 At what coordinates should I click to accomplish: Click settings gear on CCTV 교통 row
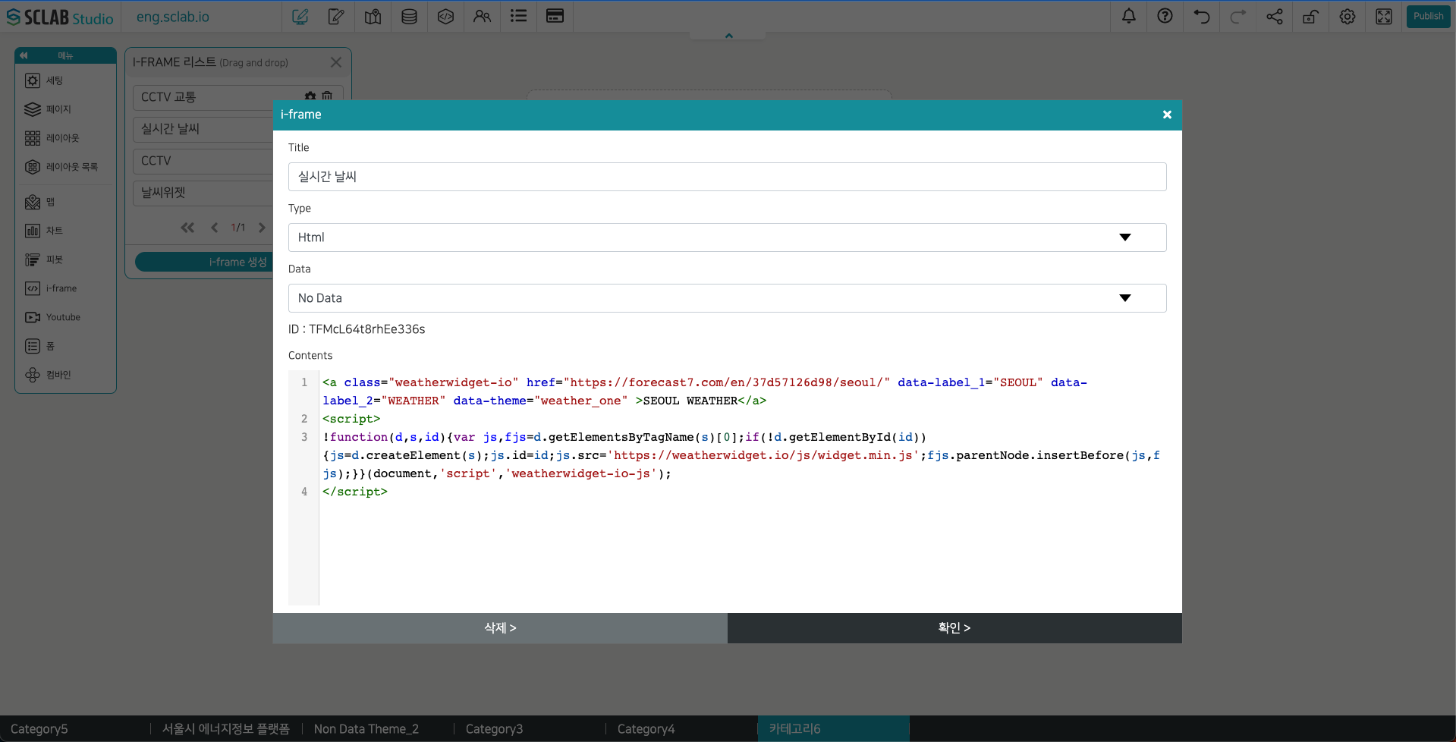[310, 96]
